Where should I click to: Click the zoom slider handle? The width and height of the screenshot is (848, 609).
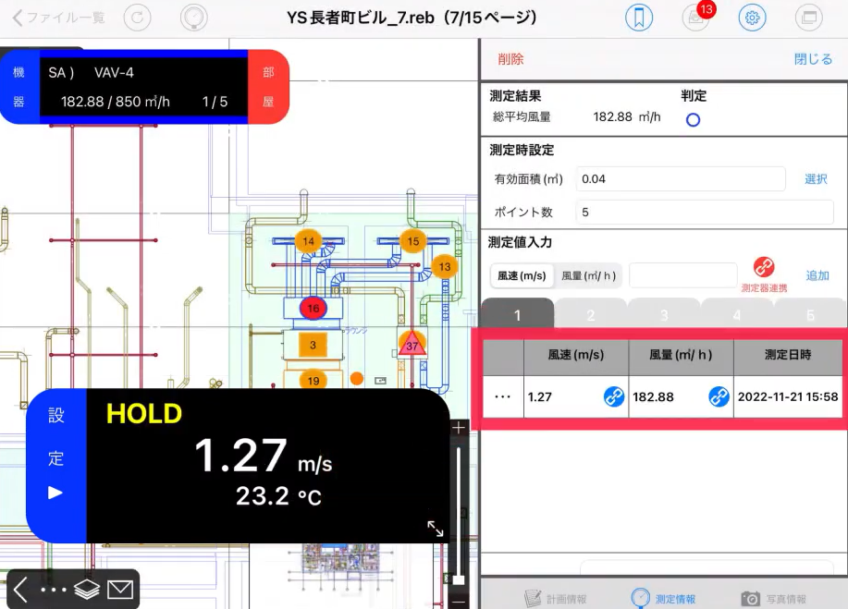click(458, 579)
